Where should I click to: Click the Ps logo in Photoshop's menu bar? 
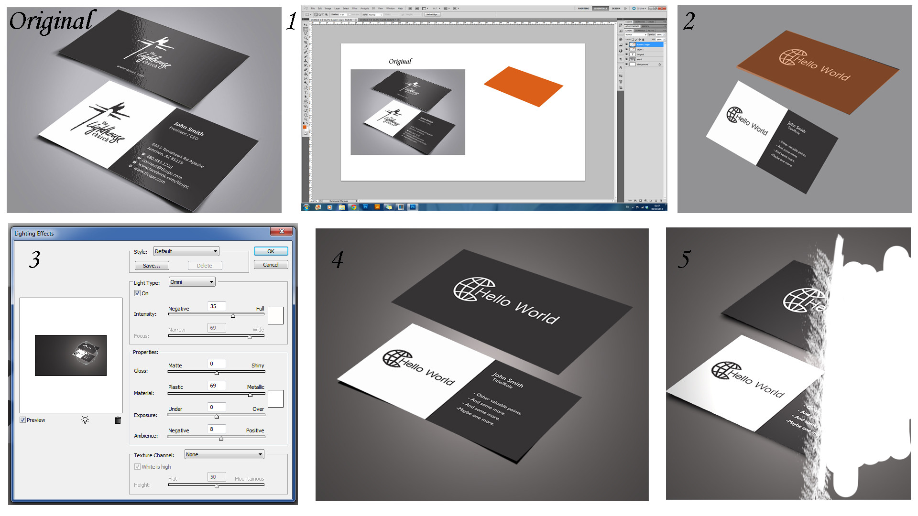[306, 8]
